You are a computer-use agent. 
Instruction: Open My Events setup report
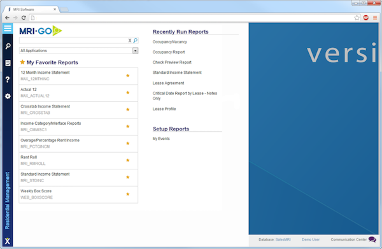(161, 139)
